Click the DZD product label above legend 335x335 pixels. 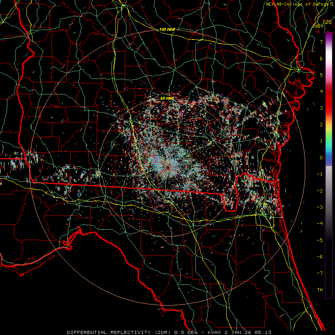click(327, 22)
